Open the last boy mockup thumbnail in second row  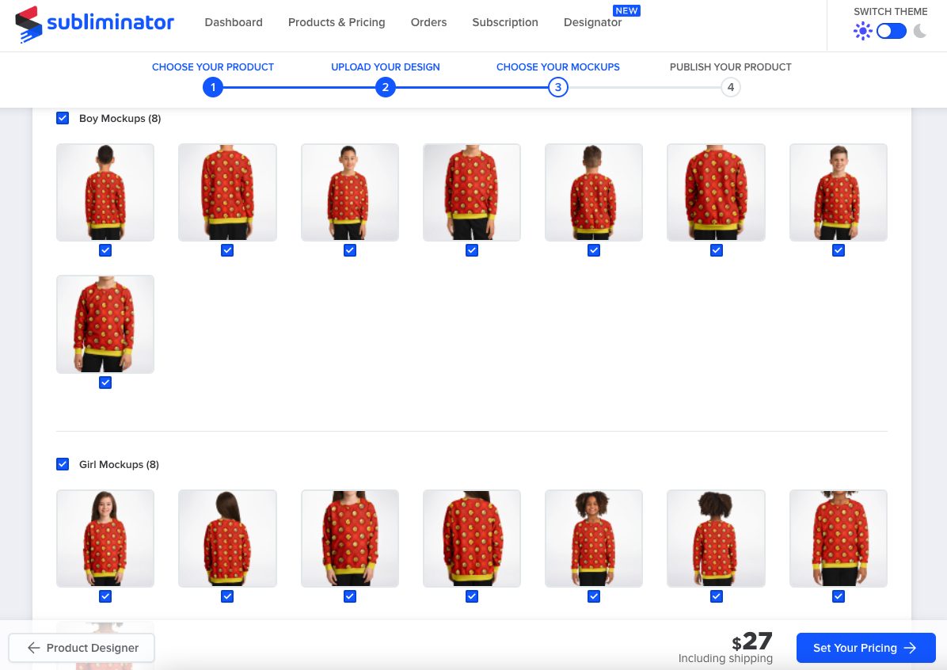tap(105, 325)
